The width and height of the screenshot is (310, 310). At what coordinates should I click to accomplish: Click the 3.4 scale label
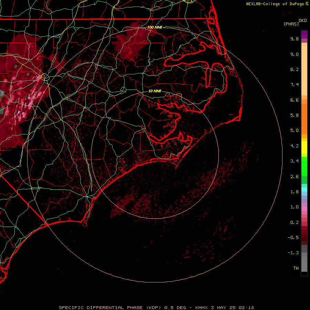[x=294, y=161]
